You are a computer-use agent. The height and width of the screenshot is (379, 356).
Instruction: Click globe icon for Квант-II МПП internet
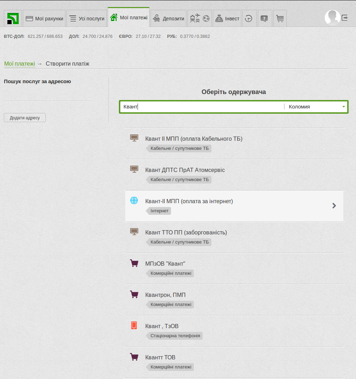[x=134, y=201]
